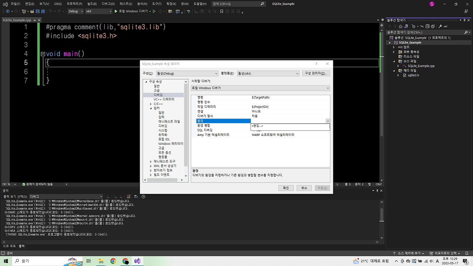Open the 로컬 Windows 디버거 dropdown in dialog
The width and height of the screenshot is (473, 266).
pos(260,88)
